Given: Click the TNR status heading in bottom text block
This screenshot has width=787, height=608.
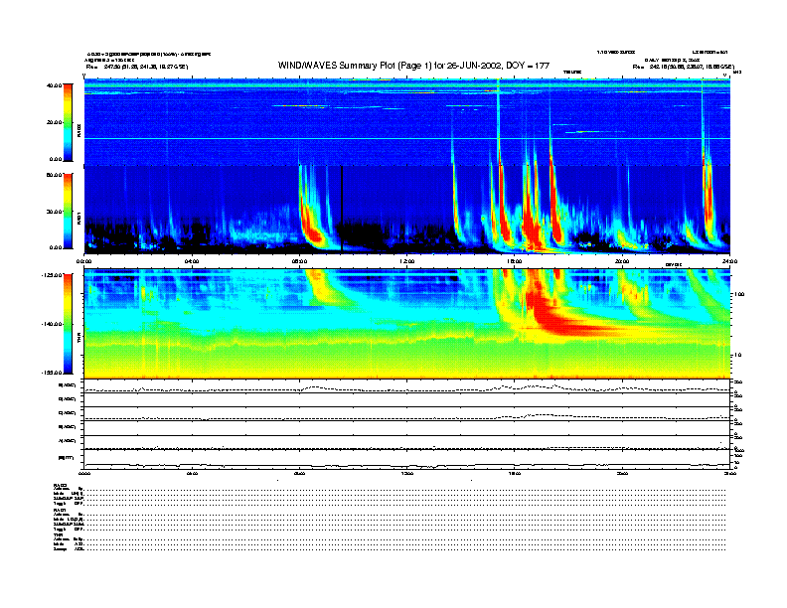Looking at the screenshot, I should pyautogui.click(x=59, y=533).
